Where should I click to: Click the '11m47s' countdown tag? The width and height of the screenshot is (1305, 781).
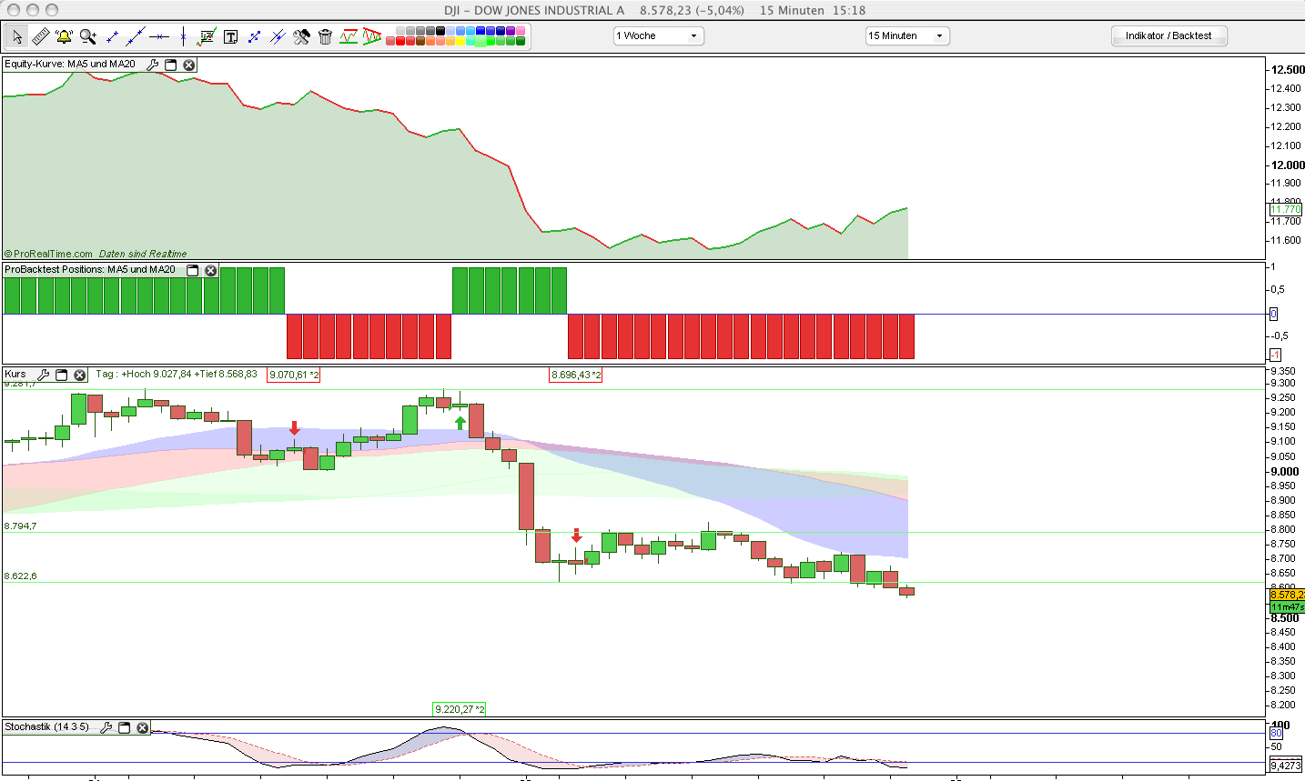pos(1287,606)
